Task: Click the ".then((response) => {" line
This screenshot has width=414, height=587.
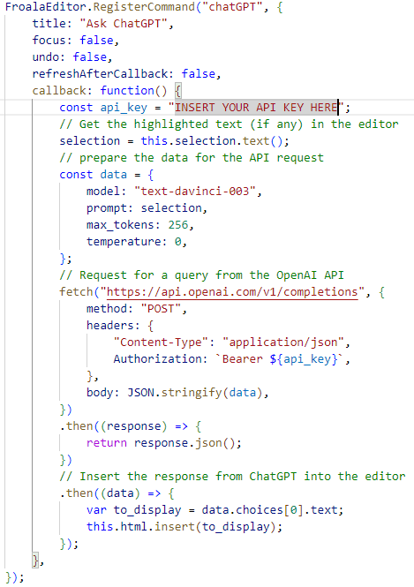Action: point(131,426)
